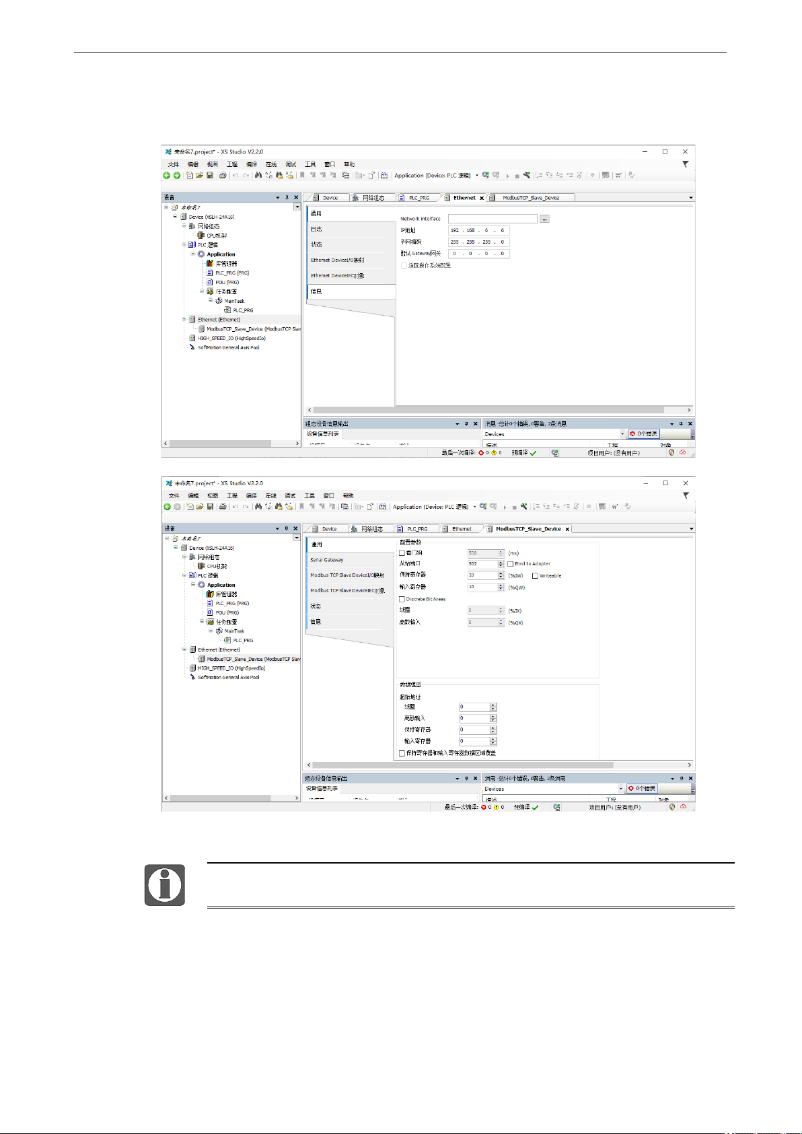Open the 工程 menu in the upper window
Screen dimensions: 802x1134
pyautogui.click(x=232, y=164)
